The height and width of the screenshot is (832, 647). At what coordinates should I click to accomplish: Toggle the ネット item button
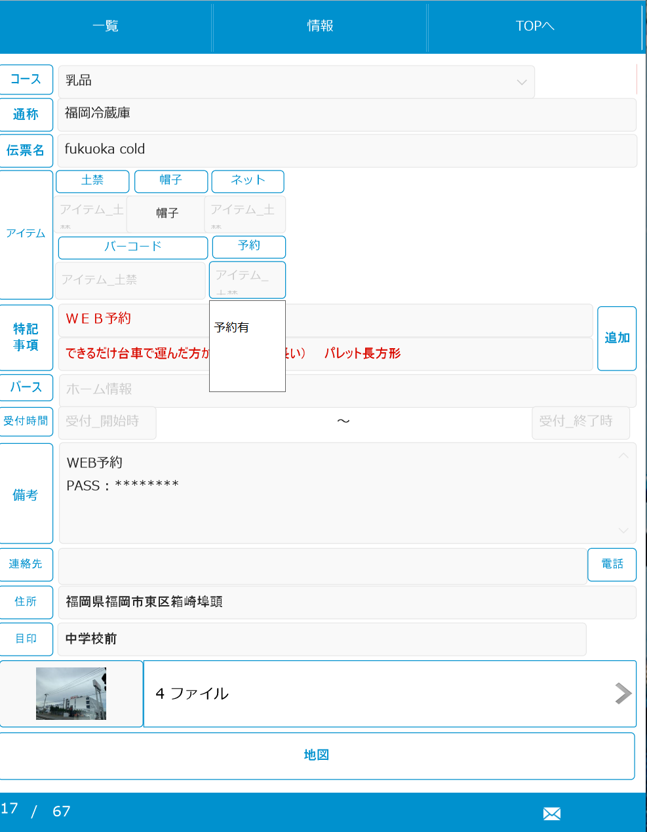(248, 181)
